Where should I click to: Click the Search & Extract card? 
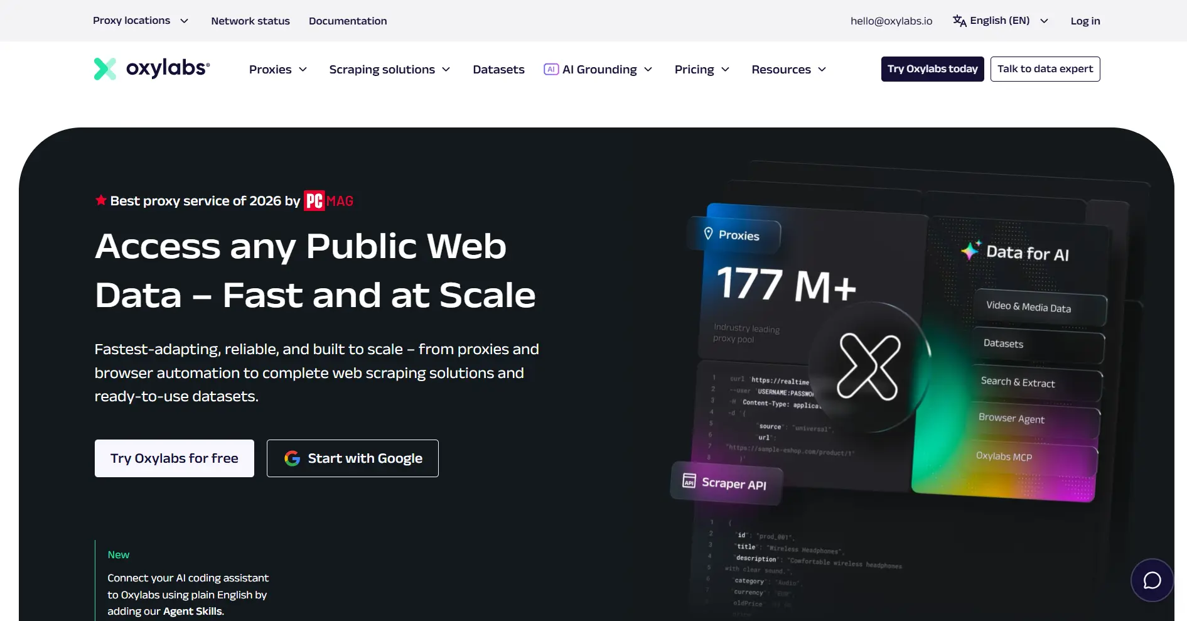pyautogui.click(x=1037, y=383)
